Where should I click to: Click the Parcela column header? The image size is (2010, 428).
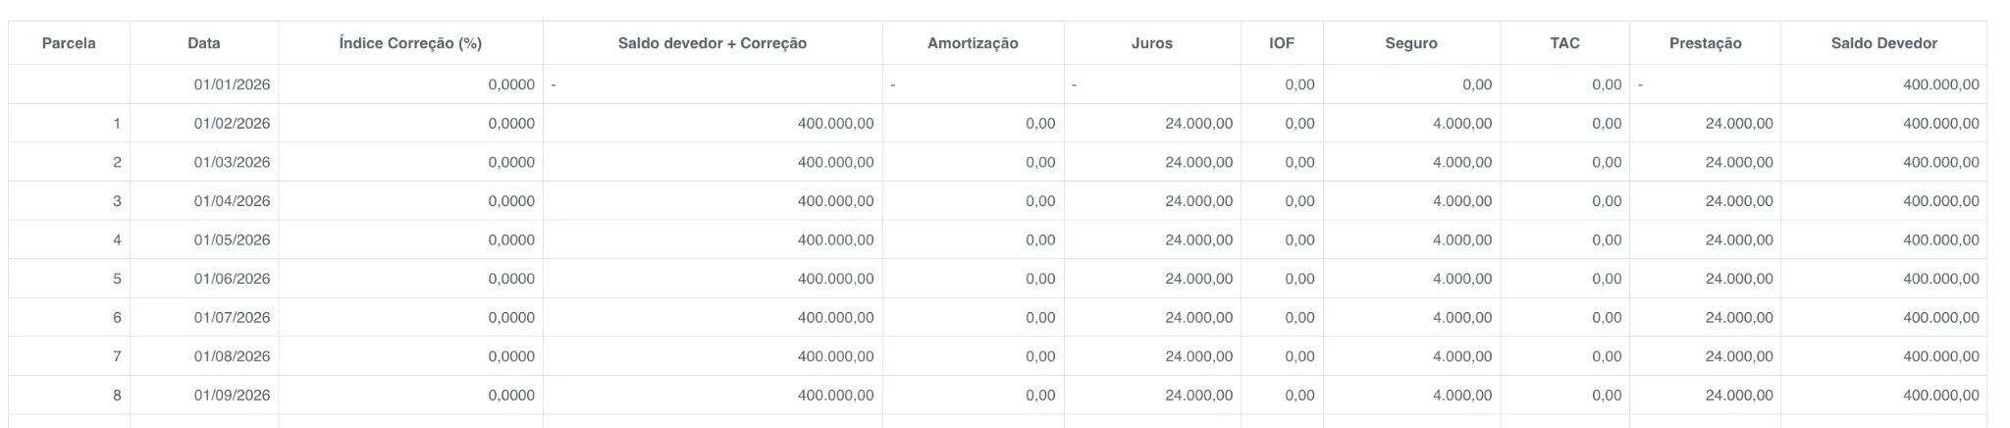pyautogui.click(x=69, y=43)
